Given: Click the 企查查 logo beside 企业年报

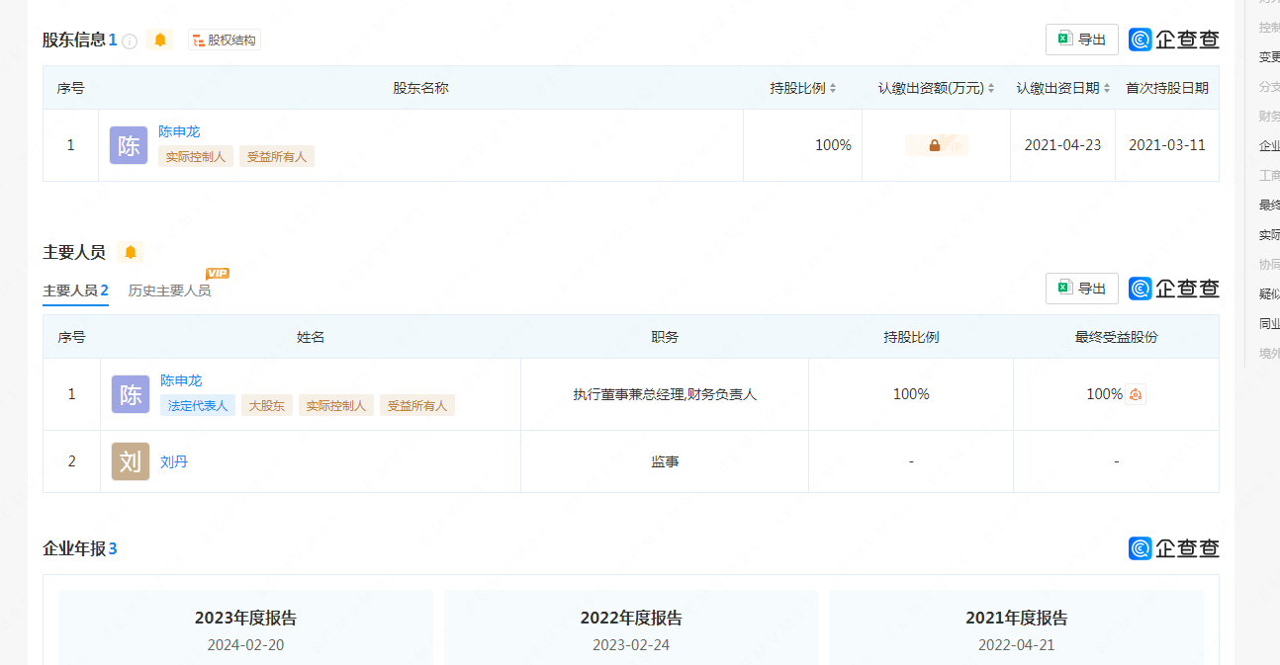Looking at the screenshot, I should pos(1174,548).
